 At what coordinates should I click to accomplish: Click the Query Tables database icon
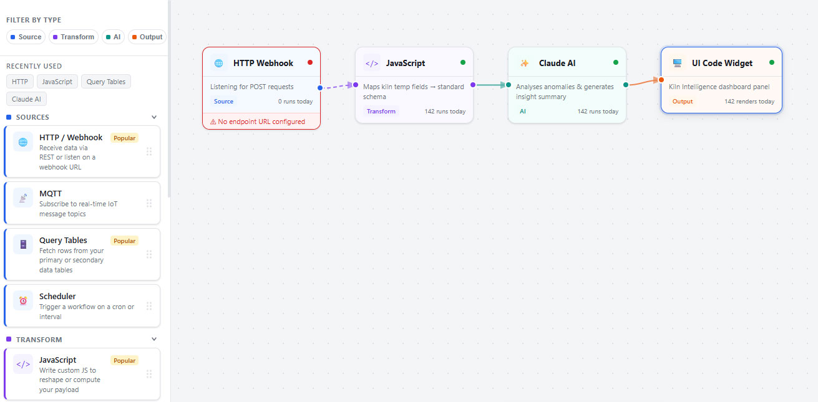(x=23, y=244)
